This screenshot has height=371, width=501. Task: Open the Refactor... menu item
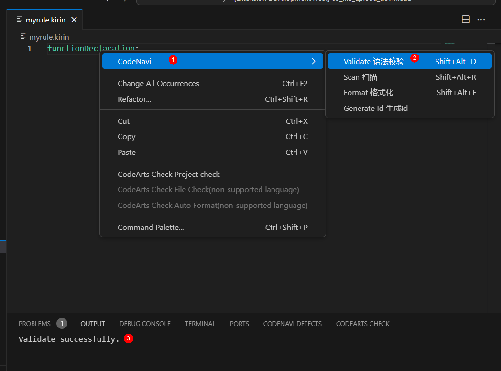point(134,99)
